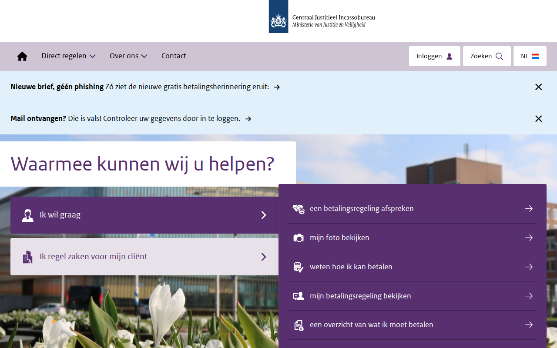Choose mijn betalingsregeling bekijken
Viewport: 557px width, 348px height.
tap(413, 296)
